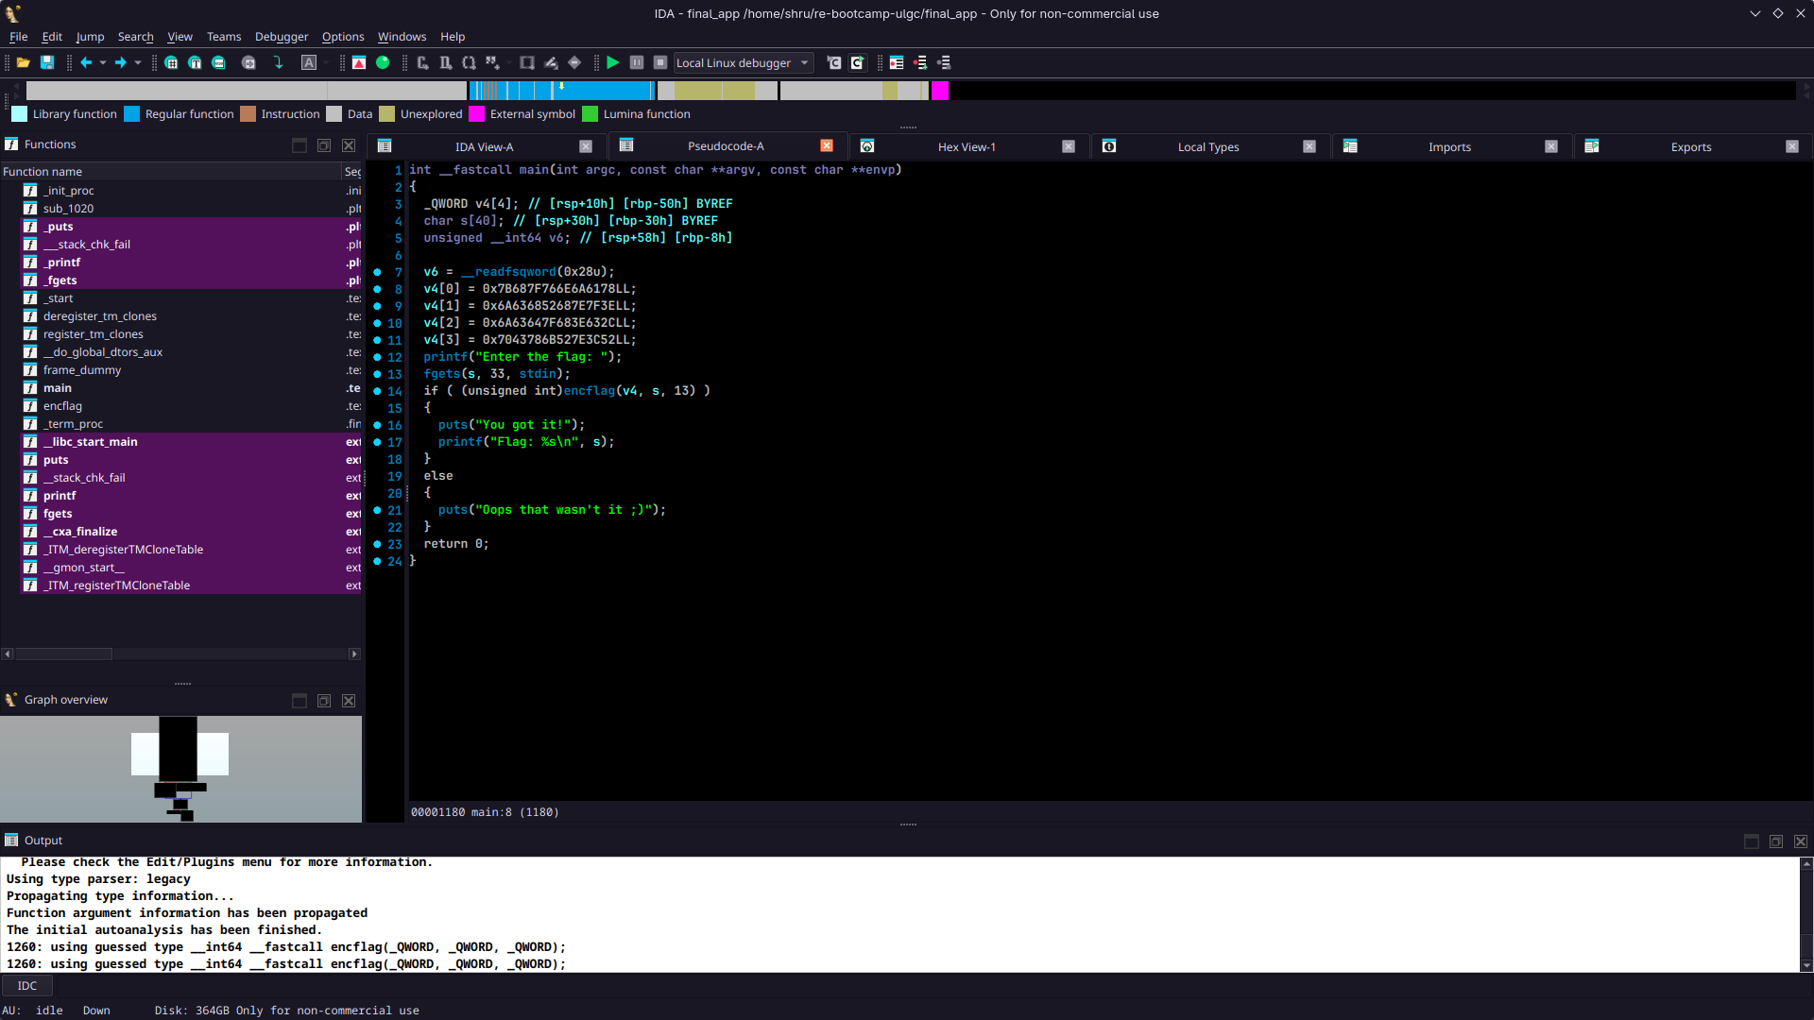Viewport: 1814px width, 1020px height.
Task: Click the graph overview thumbnail
Action: point(180,769)
